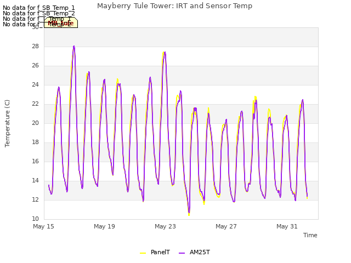
Task: Click 'No data for f_SB_Temp_1' message
Action: click(39, 8)
